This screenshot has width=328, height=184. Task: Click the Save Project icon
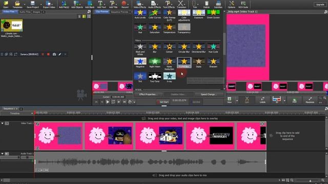(x=33, y=4)
